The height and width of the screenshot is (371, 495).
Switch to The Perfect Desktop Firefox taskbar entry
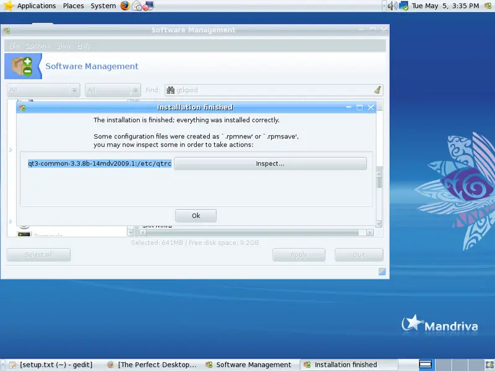(x=152, y=365)
